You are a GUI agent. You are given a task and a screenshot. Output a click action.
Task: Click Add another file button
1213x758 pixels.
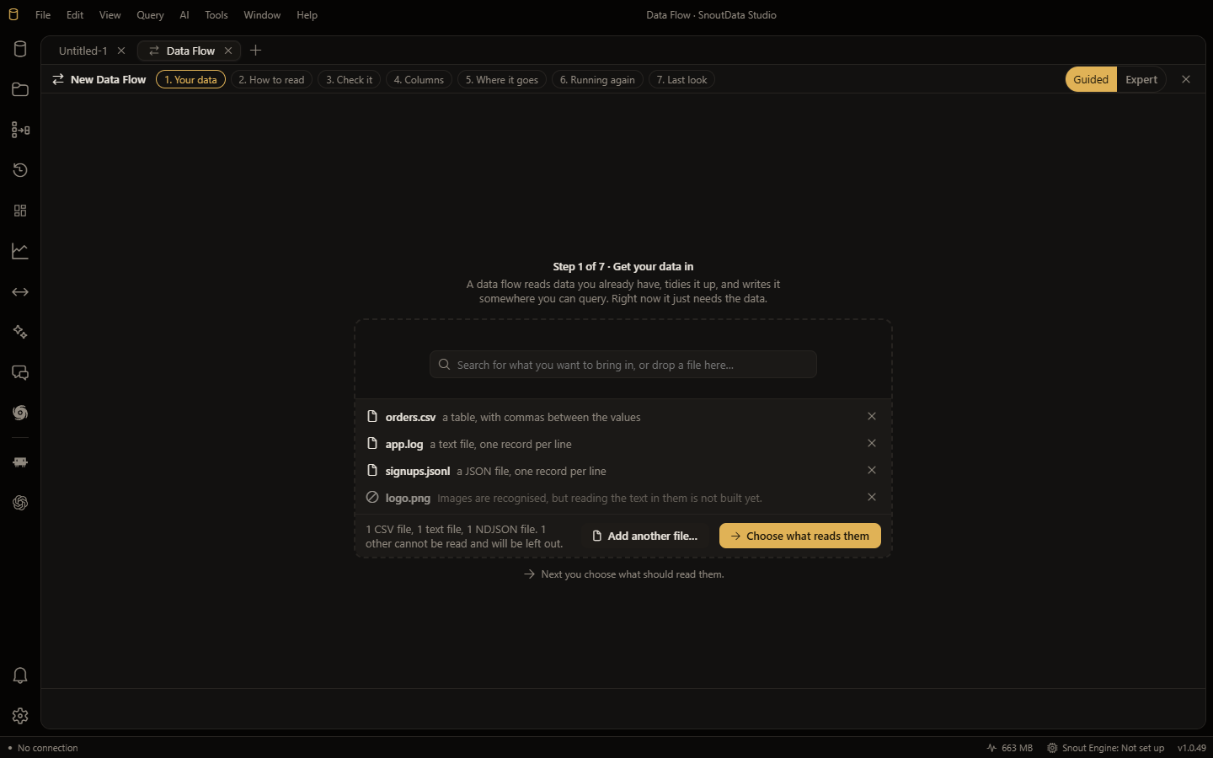click(x=644, y=536)
